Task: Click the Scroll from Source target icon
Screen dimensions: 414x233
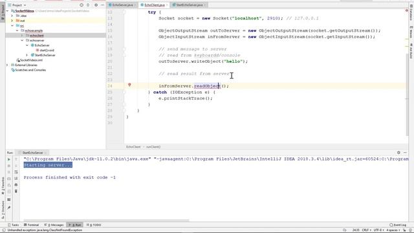Action: coord(82,5)
